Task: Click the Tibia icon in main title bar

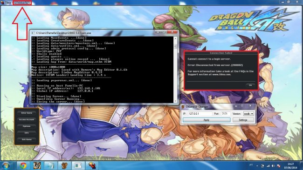Action: click(x=2, y=2)
